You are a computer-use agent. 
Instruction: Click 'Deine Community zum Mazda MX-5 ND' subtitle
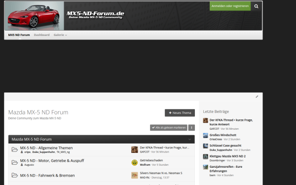35,118
